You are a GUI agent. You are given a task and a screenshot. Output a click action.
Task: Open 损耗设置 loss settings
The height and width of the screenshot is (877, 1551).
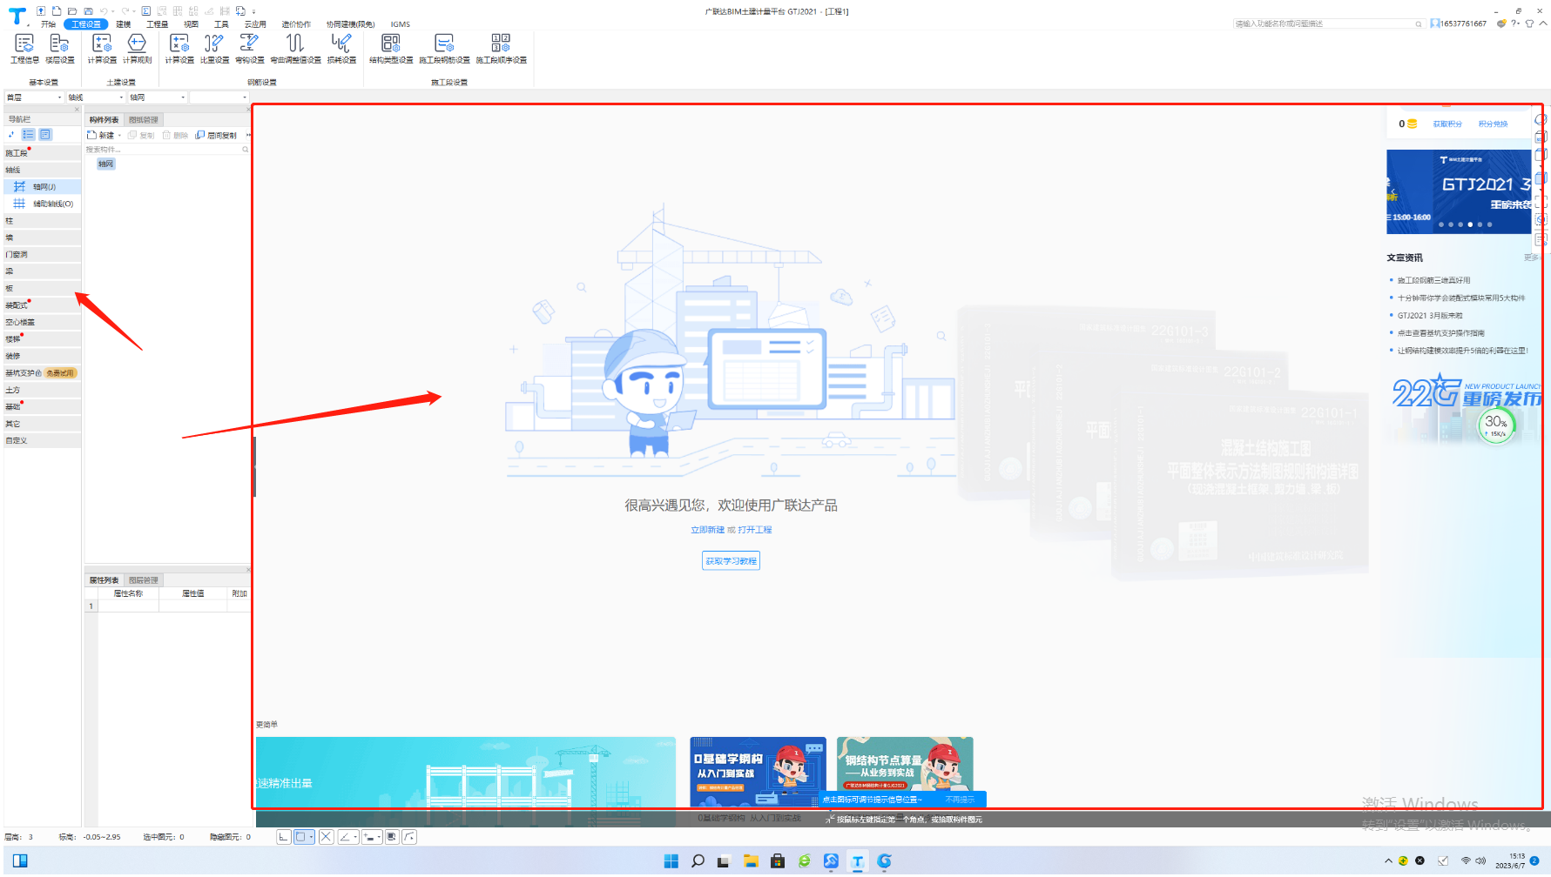tap(341, 49)
